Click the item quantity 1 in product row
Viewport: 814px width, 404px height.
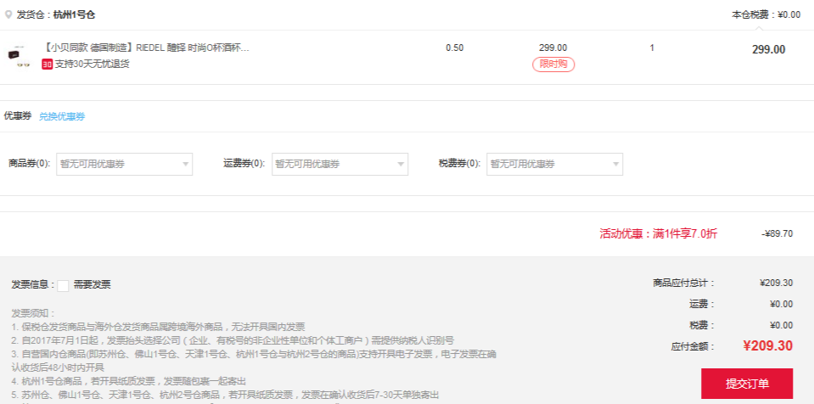point(652,48)
